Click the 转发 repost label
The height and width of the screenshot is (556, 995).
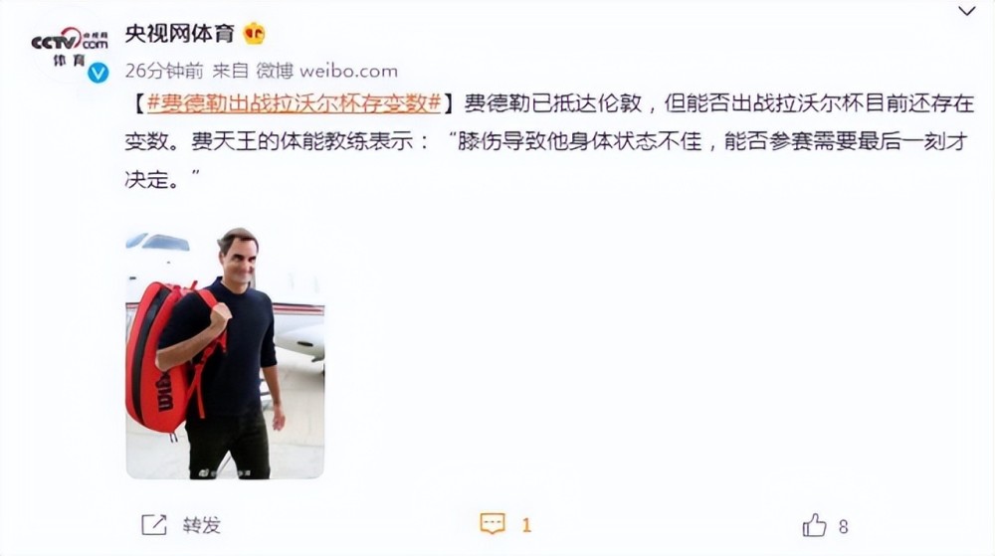click(x=201, y=525)
